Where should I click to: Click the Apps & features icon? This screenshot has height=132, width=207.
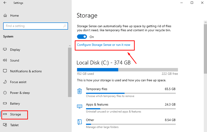[80, 106]
